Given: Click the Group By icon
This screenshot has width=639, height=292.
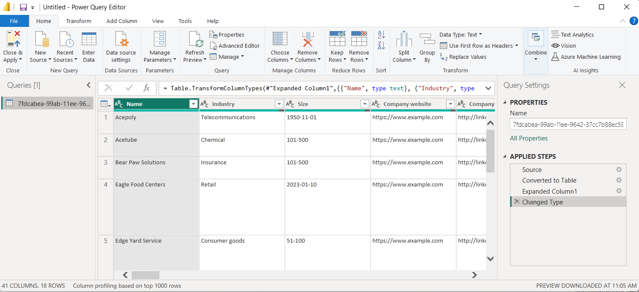Looking at the screenshot, I should click(427, 39).
